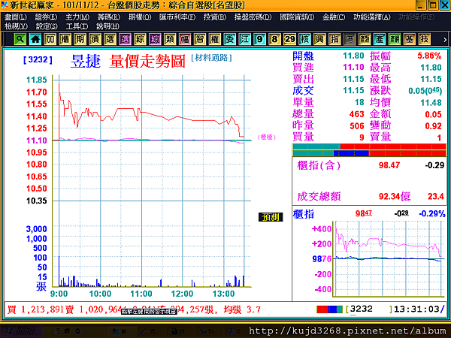Select the yellow 8 toolbar icon
Viewport: 451px width, 338px height.
[274, 39]
